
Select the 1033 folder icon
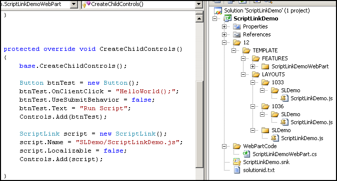265,82
